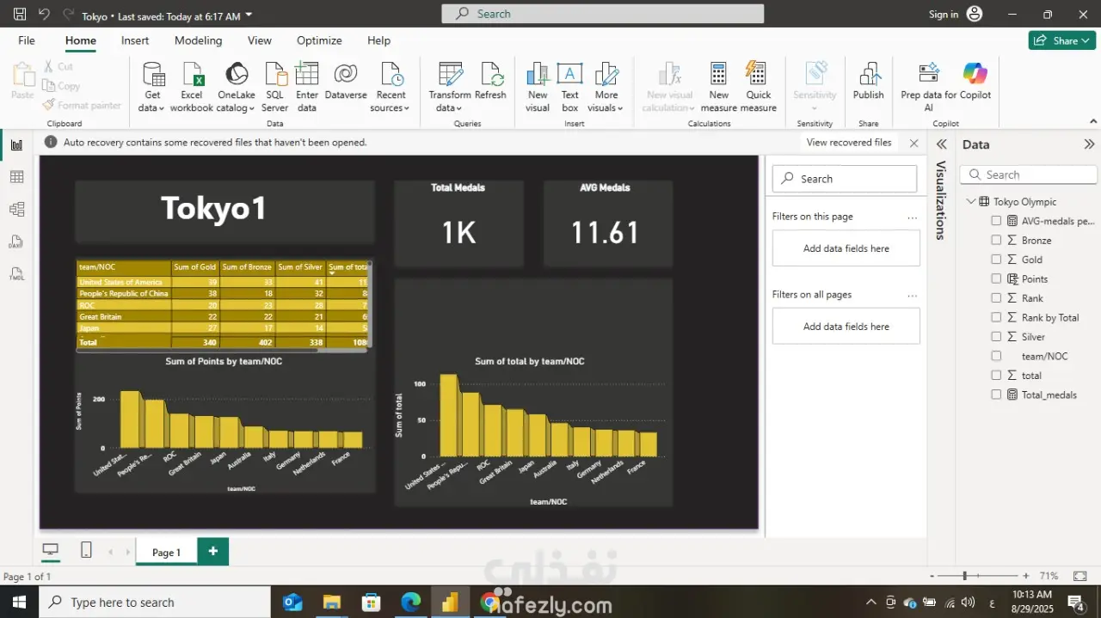
Task: Switch to mobile layout icon
Action: click(86, 550)
